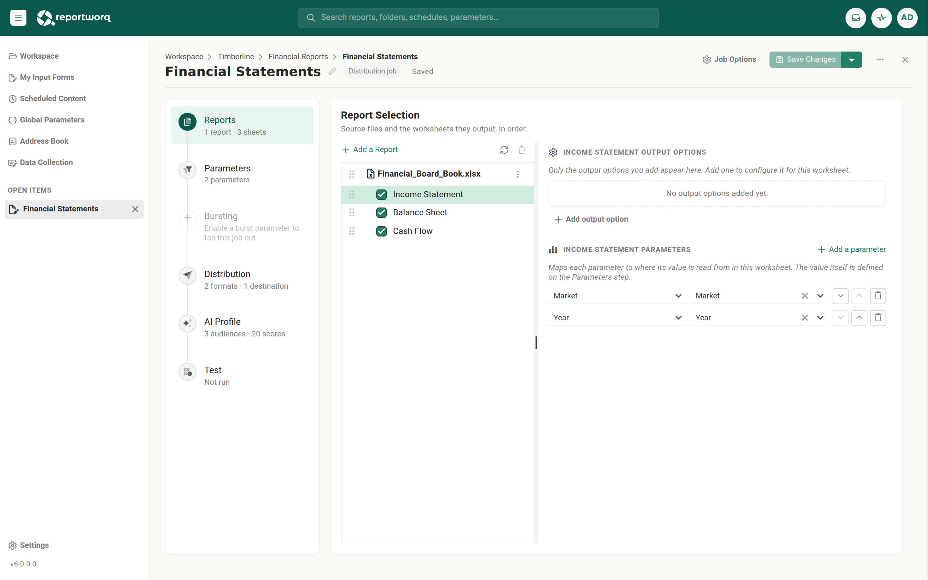Click drag handle beside Cash Flow
Viewport: 928px width, 580px height.
[352, 231]
